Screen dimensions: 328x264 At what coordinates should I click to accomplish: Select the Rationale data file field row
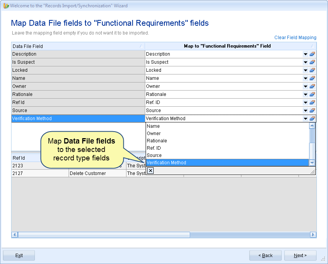coord(78,94)
